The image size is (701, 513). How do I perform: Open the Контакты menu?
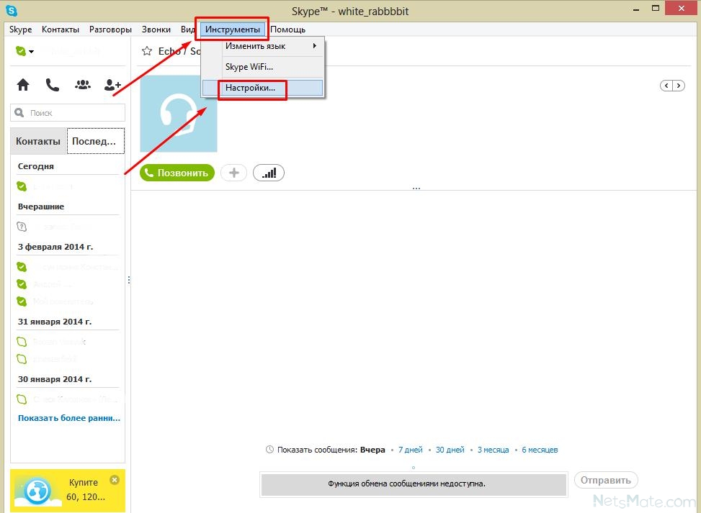pyautogui.click(x=61, y=29)
